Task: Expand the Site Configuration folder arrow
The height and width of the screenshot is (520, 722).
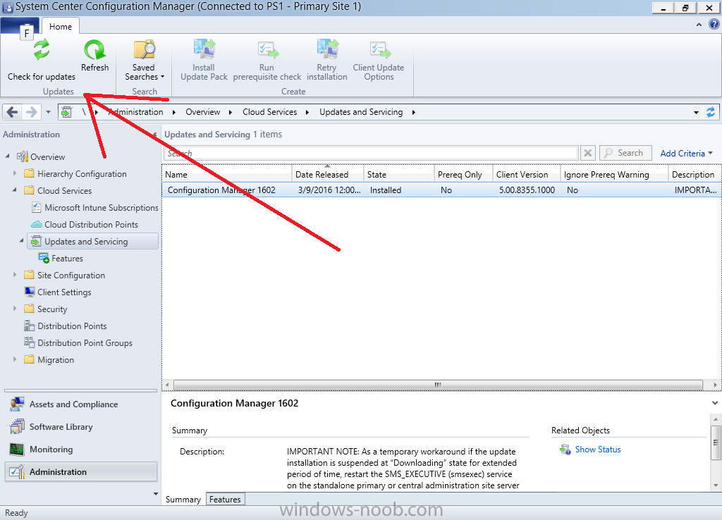Action: click(15, 275)
